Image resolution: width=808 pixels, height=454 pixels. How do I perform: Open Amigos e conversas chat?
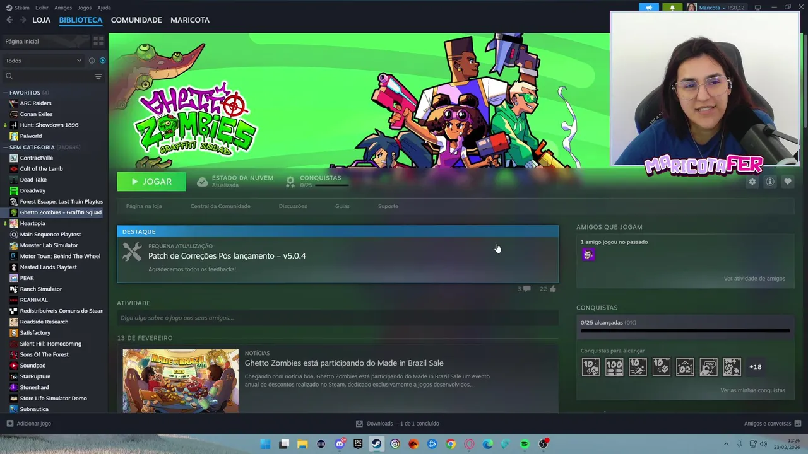[772, 424]
